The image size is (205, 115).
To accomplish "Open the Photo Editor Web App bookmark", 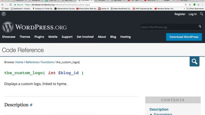I will 87,9.
